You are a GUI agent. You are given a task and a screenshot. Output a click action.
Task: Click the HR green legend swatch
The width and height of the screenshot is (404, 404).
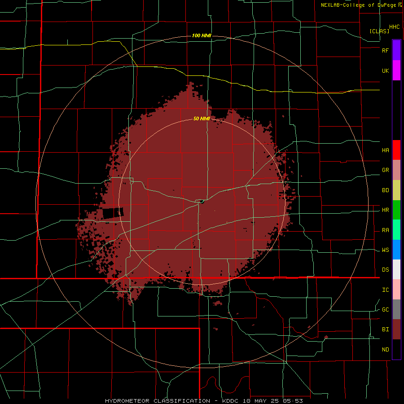tap(396, 210)
